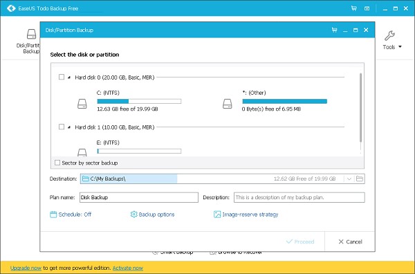The width and height of the screenshot is (415, 274).
Task: Close the Disk/Partition Backup dialog
Action: (x=366, y=30)
